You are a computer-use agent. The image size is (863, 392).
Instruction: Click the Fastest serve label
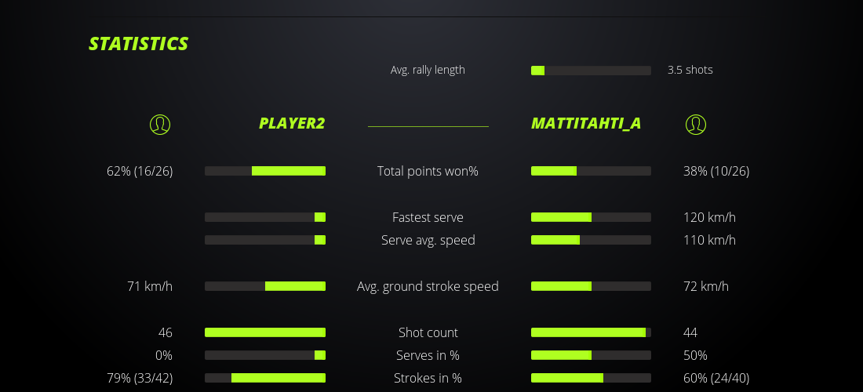(x=428, y=217)
